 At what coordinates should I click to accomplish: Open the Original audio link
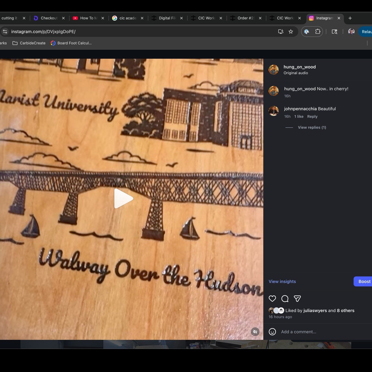(296, 73)
